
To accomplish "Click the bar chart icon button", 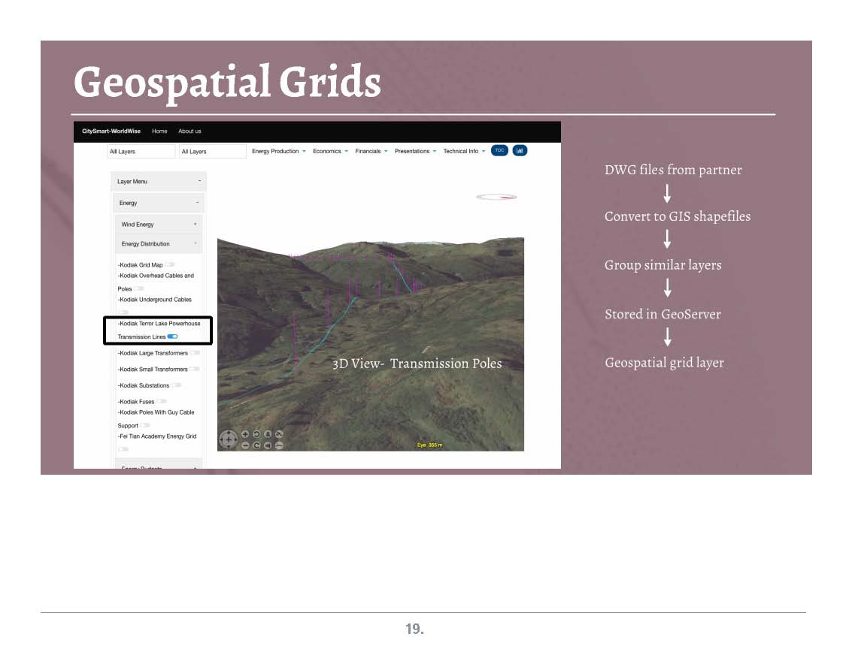I will pyautogui.click(x=520, y=150).
